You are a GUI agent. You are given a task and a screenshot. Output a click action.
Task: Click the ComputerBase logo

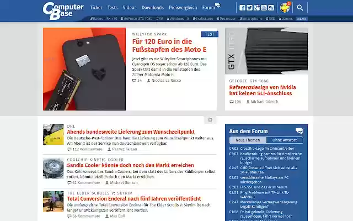point(63,11)
